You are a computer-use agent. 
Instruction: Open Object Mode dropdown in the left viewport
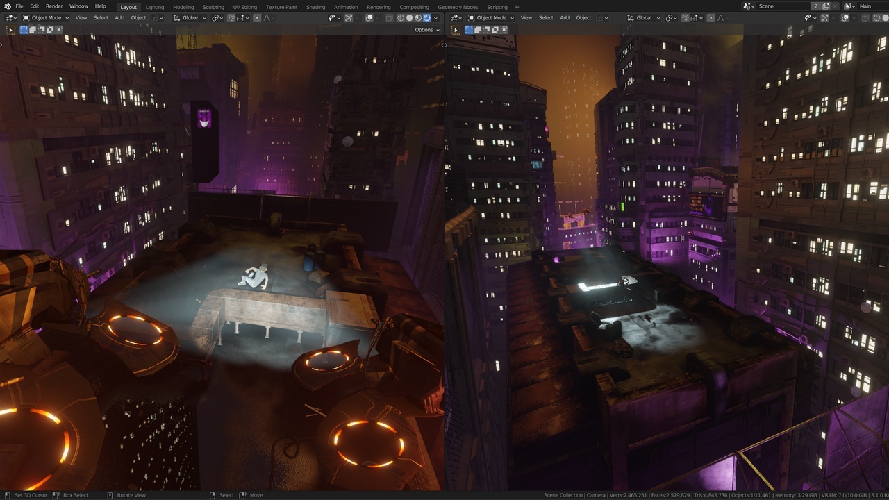pos(45,18)
